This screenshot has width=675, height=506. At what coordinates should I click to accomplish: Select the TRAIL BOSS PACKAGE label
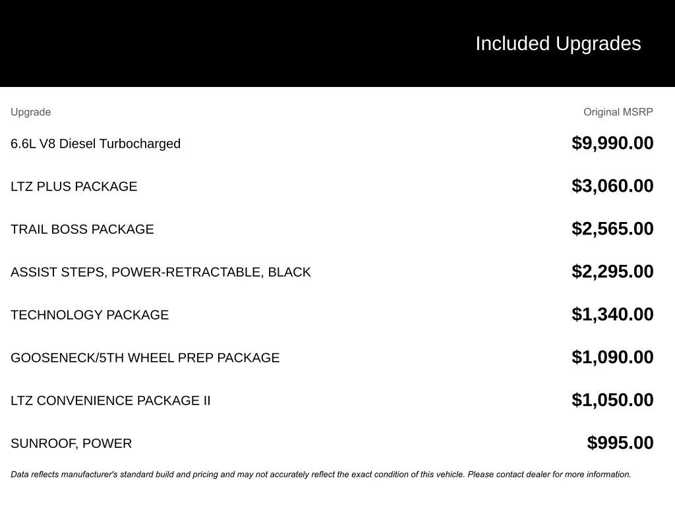pos(82,229)
